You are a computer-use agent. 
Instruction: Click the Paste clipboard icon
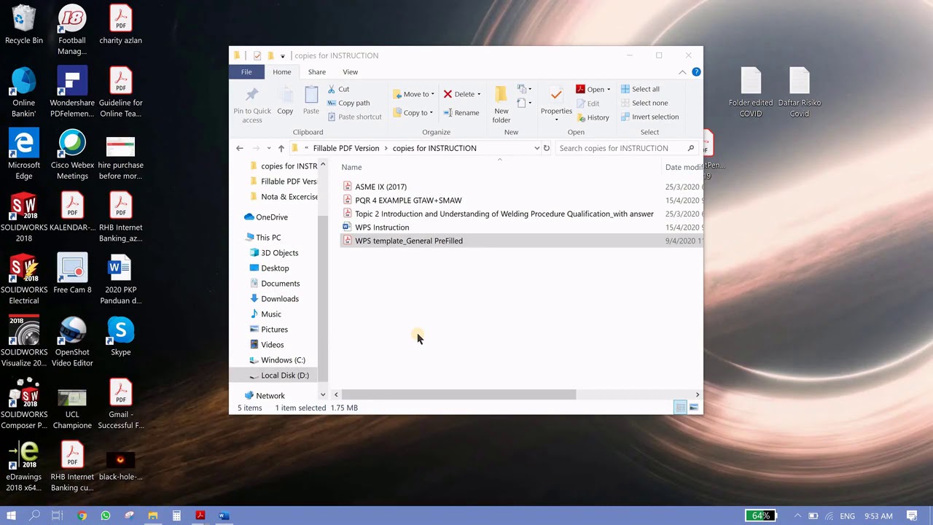(311, 96)
